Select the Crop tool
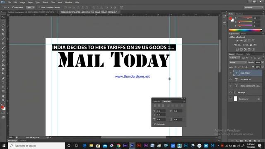The width and height of the screenshot is (265, 149). point(3,34)
